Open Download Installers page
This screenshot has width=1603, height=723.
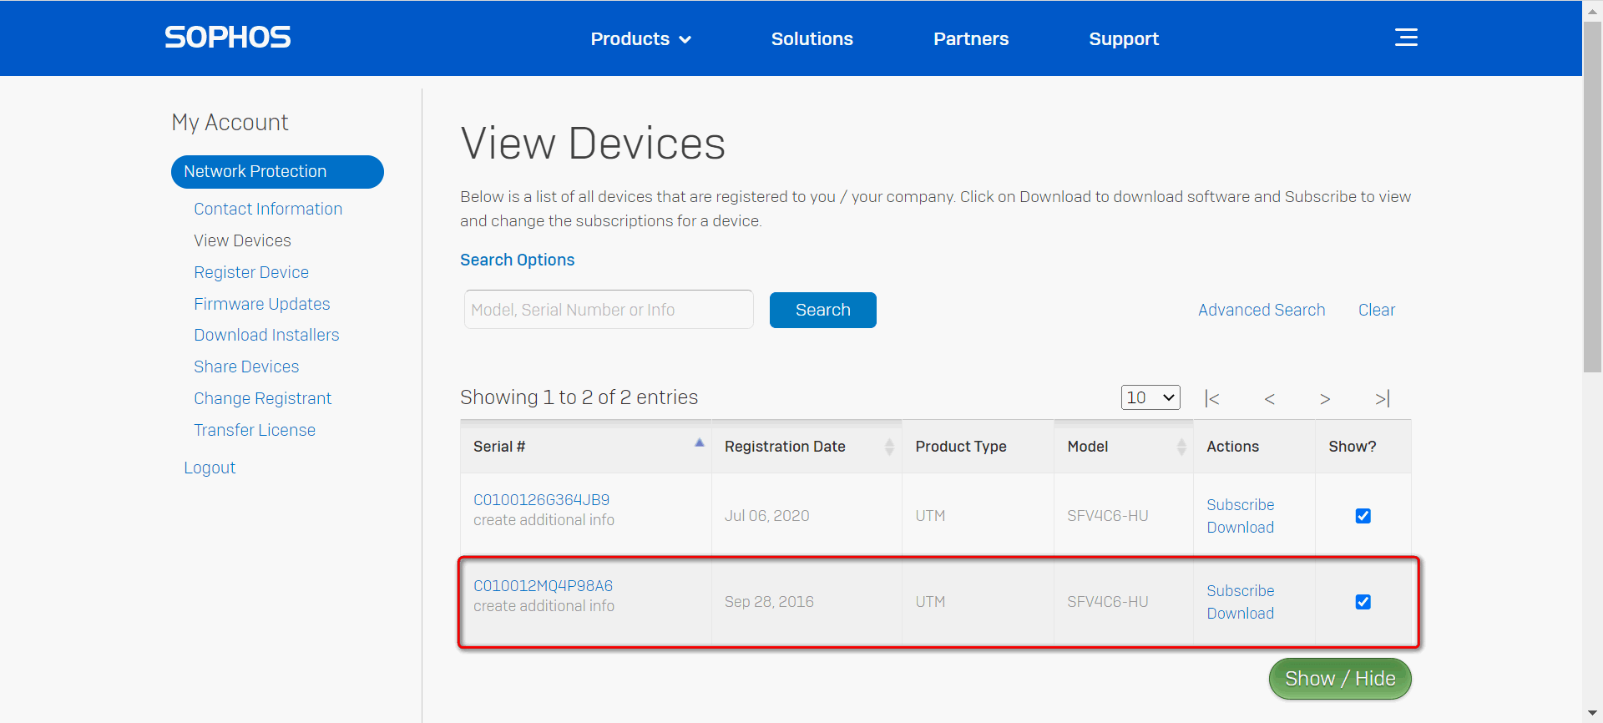point(266,335)
